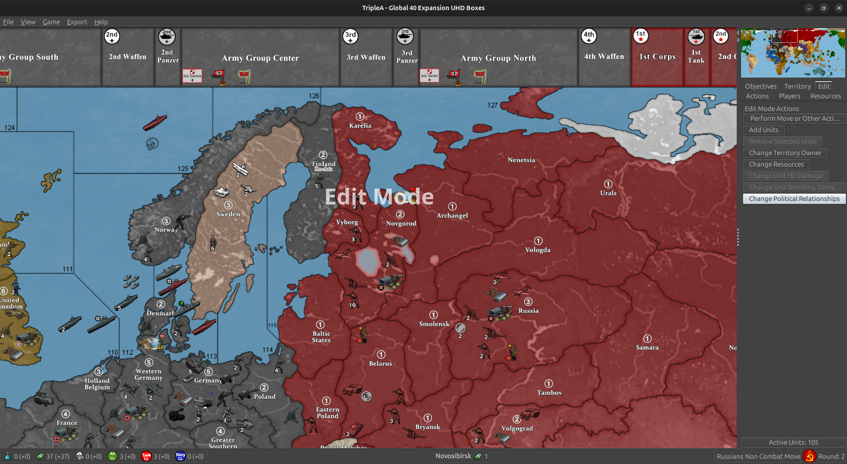
Task: Select the 1st Corps unit icon
Action: tap(640, 36)
